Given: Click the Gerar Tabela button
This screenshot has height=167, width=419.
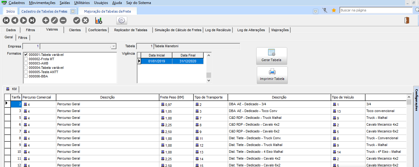Looking at the screenshot, I should [271, 56].
